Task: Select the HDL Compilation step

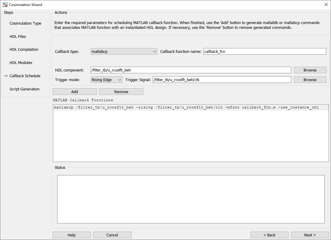Action: (24, 50)
